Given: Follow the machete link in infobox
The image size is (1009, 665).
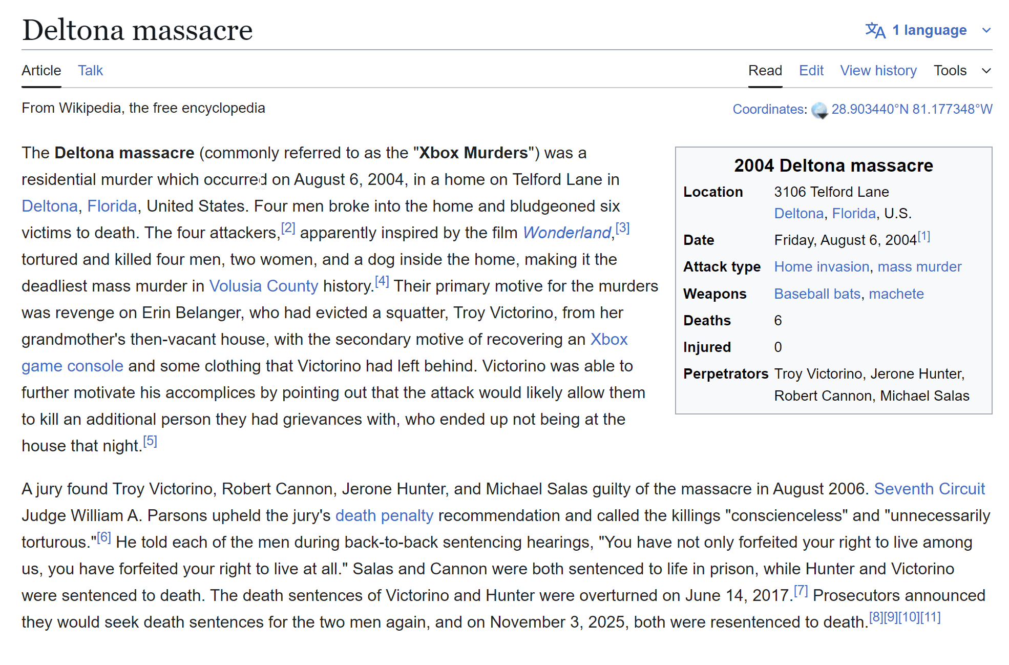Looking at the screenshot, I should pos(896,294).
